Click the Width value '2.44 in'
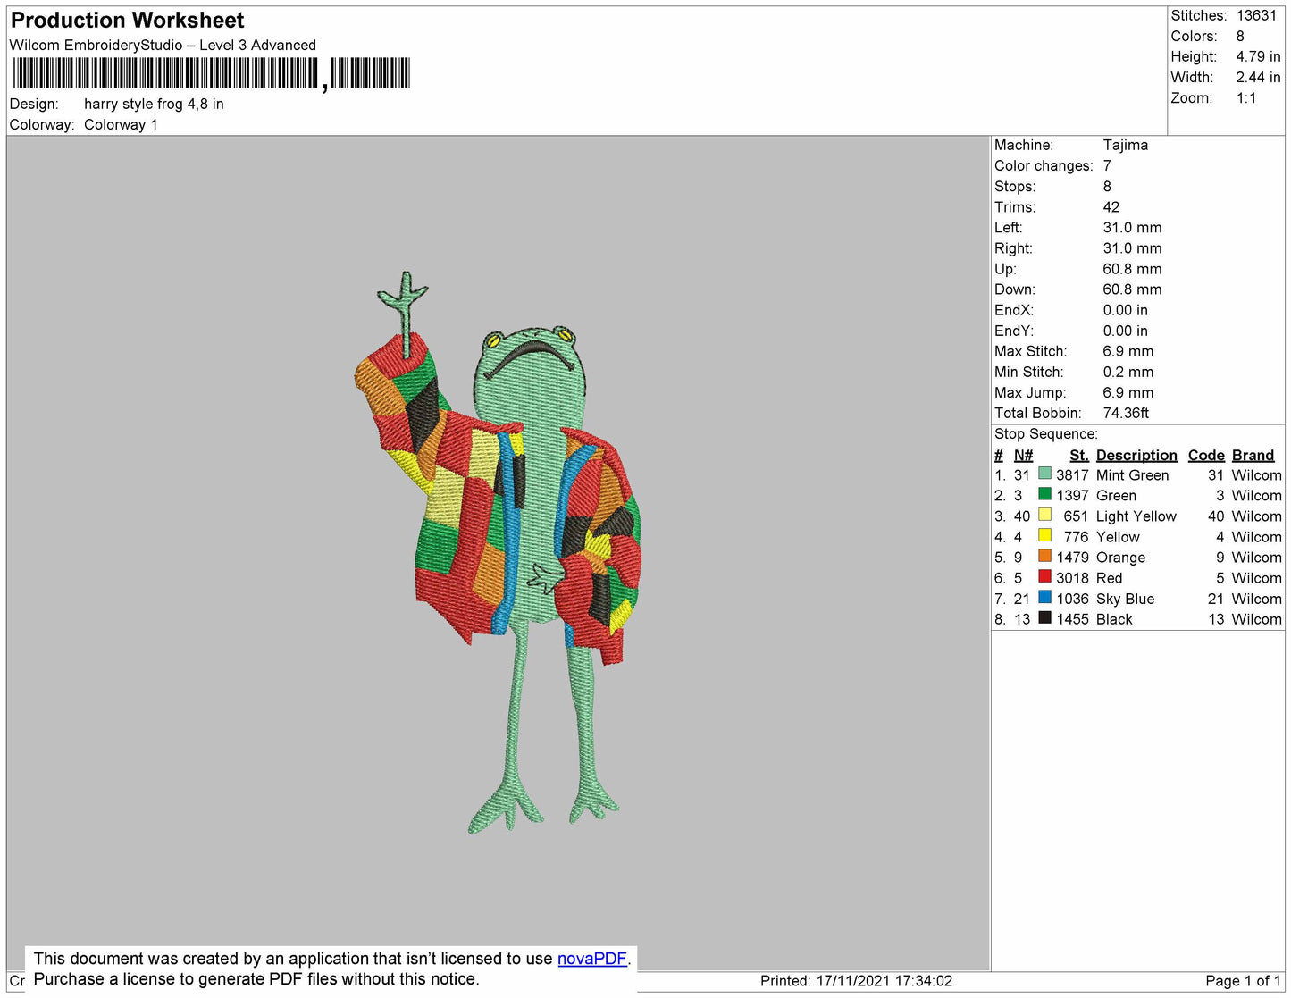This screenshot has height=998, width=1291. click(x=1258, y=77)
